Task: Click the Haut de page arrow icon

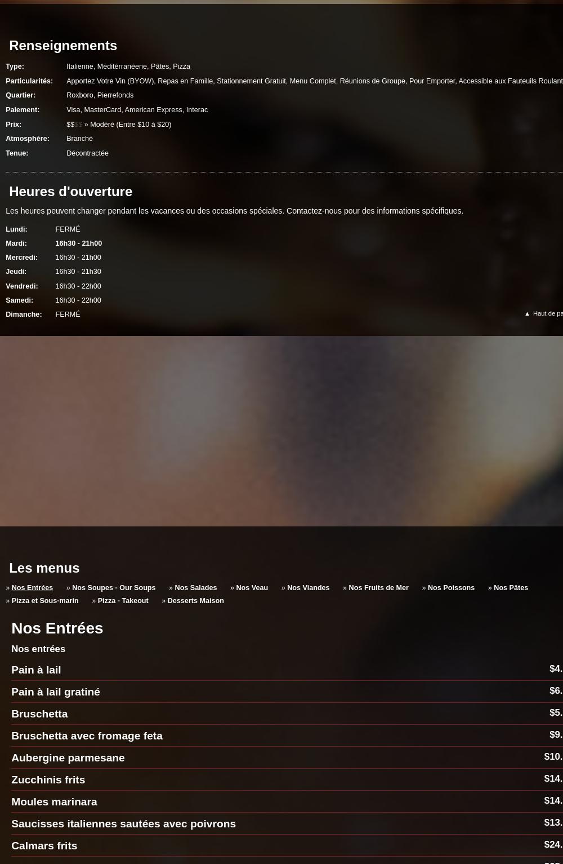Action: [527, 314]
